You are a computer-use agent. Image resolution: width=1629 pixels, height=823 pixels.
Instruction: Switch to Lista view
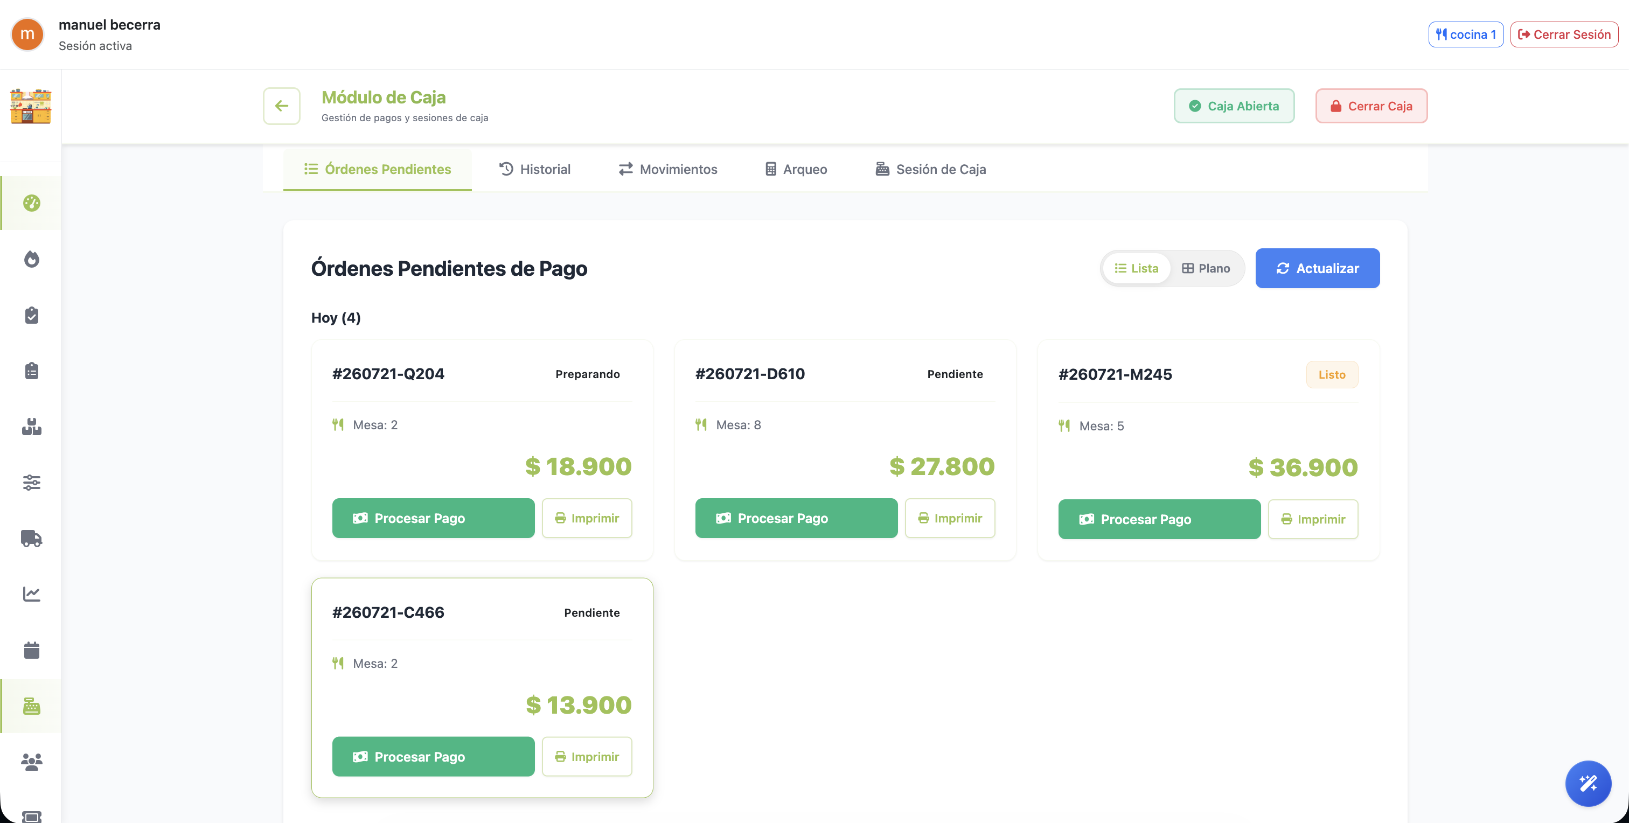click(1137, 268)
